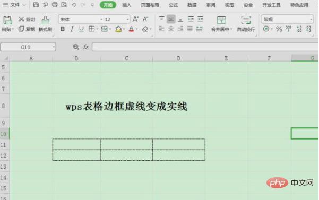
Task: Click the currency format icon
Action: click(266, 29)
